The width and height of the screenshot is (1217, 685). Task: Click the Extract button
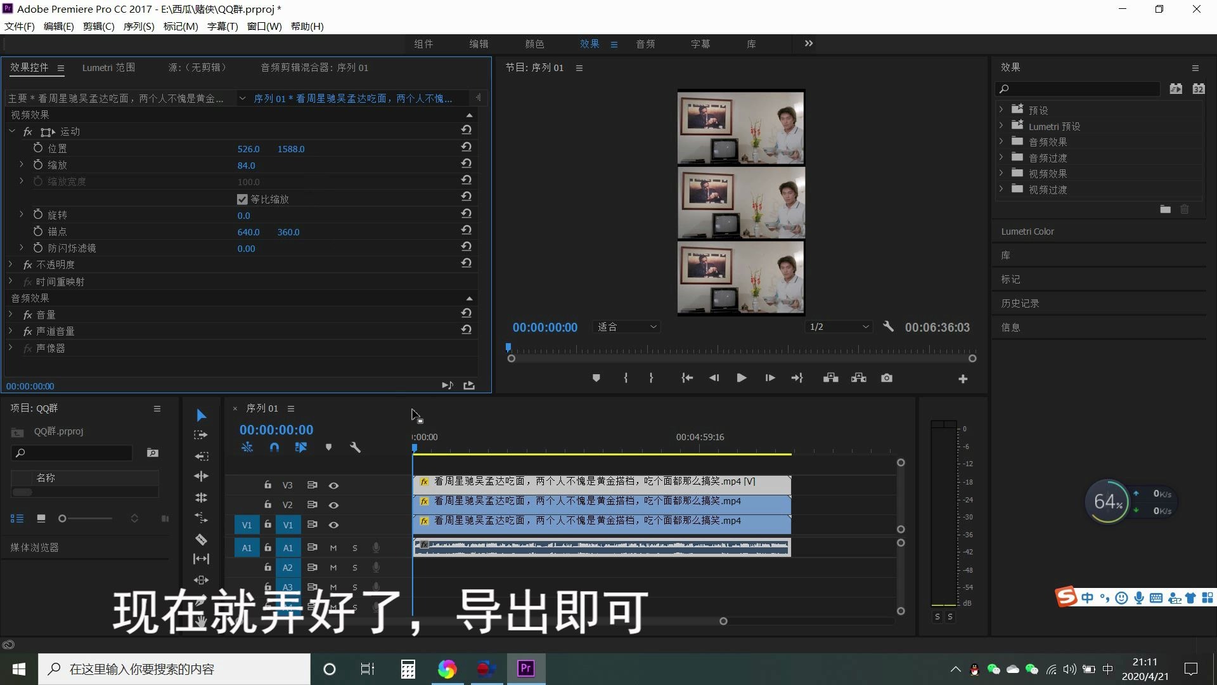tap(859, 378)
